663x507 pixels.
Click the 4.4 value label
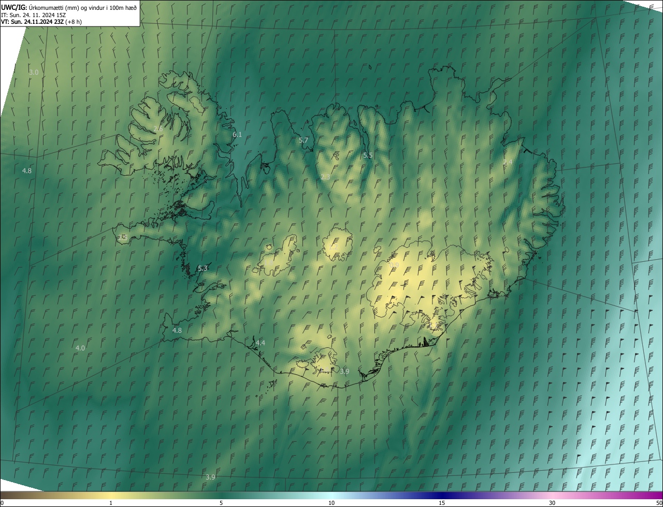click(261, 343)
